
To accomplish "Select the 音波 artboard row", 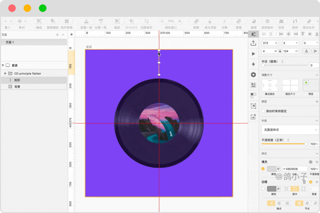I will (x=34, y=65).
